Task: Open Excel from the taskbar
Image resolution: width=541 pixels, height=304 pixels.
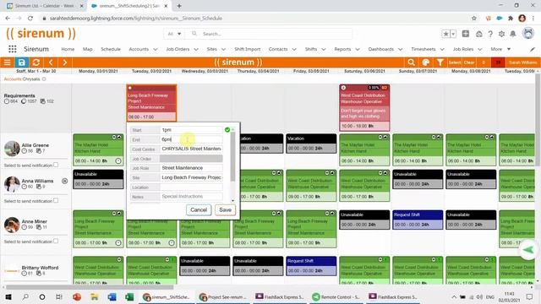Action: [x=129, y=296]
